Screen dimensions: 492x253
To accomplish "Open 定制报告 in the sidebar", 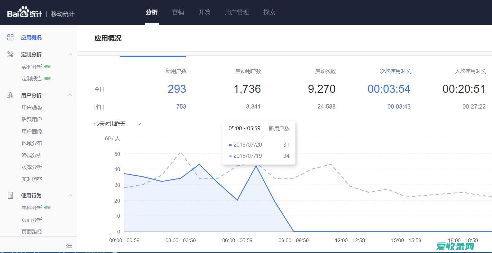I will [32, 79].
